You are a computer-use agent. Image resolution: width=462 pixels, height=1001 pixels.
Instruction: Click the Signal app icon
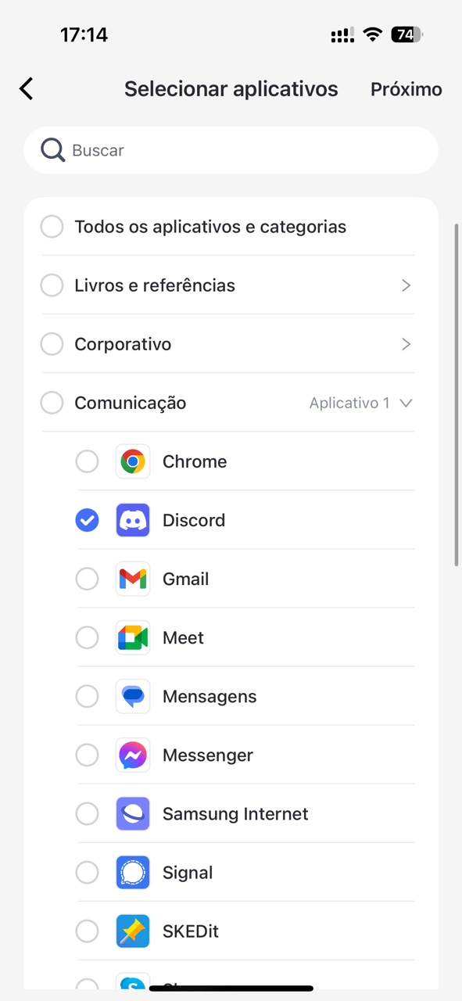[x=132, y=872]
